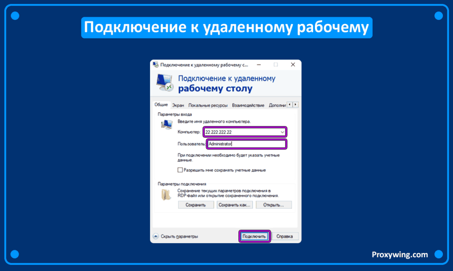
Task: Click the Сохранить button
Action: (196, 205)
